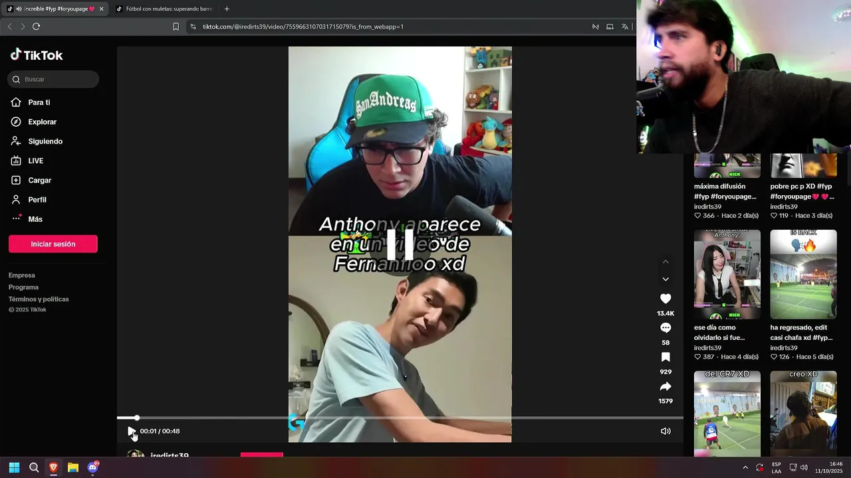Open the 'ha regresado, edit casi chafa' thumbnail

coord(803,274)
